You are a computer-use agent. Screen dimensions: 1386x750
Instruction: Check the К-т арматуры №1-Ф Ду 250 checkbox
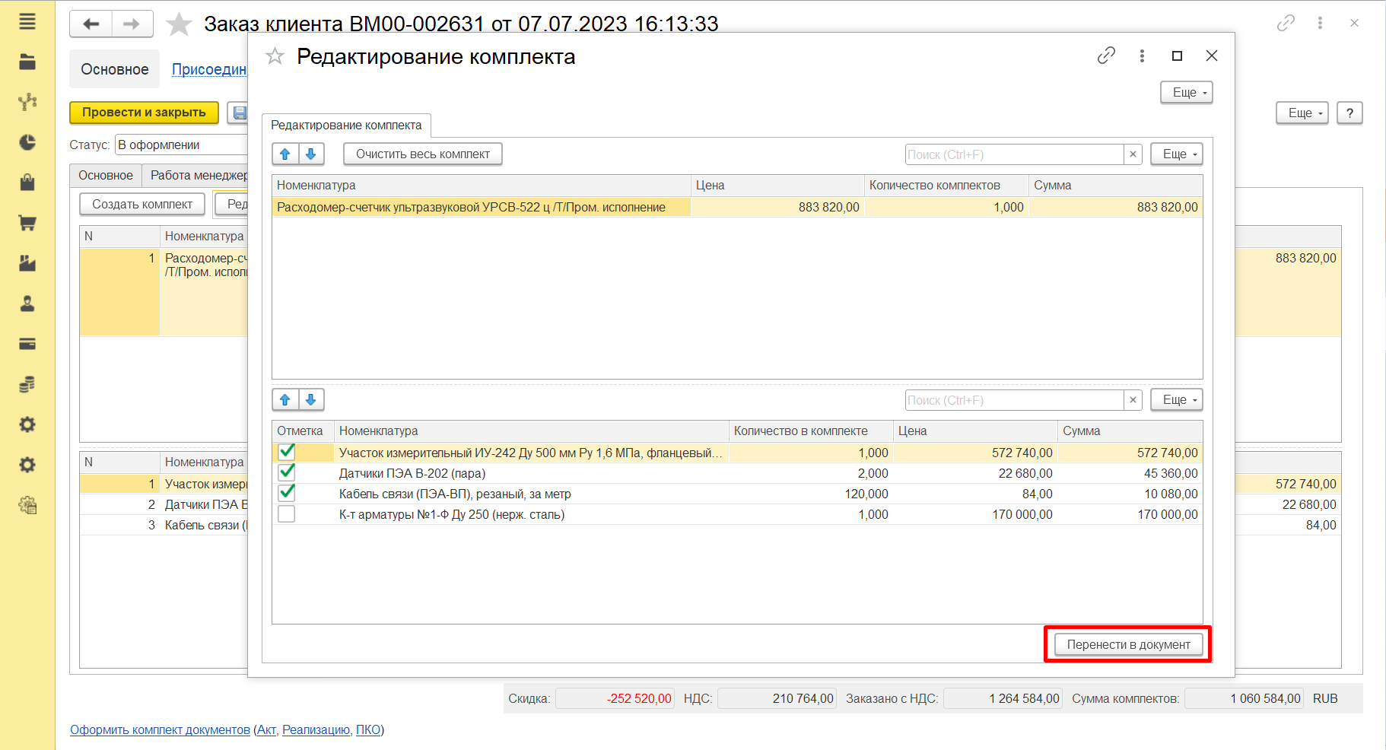287,514
